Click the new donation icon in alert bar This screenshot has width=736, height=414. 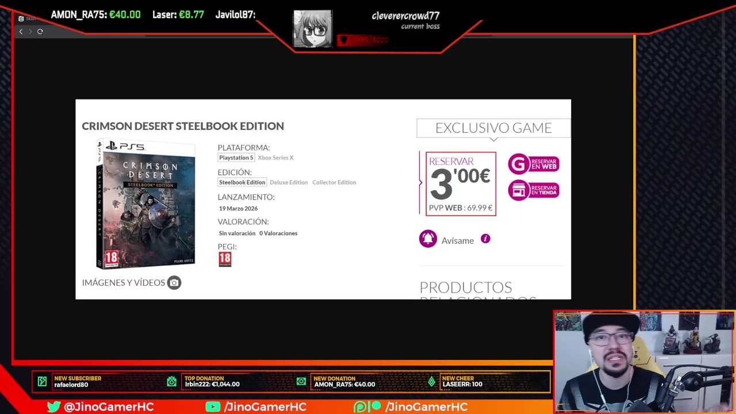pyautogui.click(x=301, y=381)
